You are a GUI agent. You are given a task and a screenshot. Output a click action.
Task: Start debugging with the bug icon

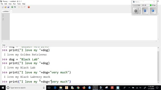pyautogui.click(x=15, y=7)
